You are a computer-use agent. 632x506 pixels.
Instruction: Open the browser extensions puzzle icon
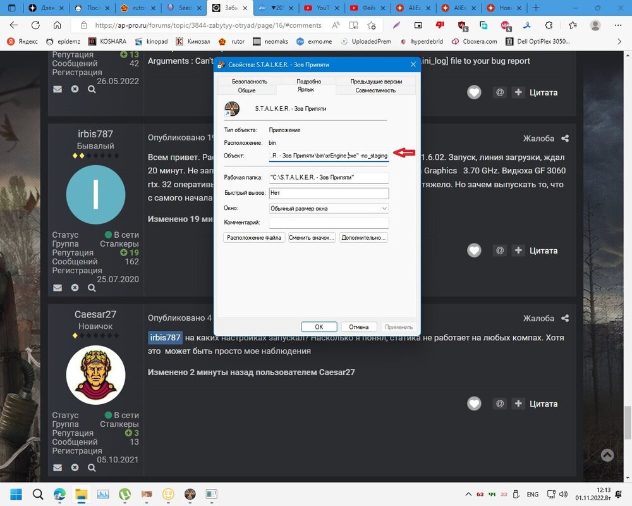(x=549, y=25)
